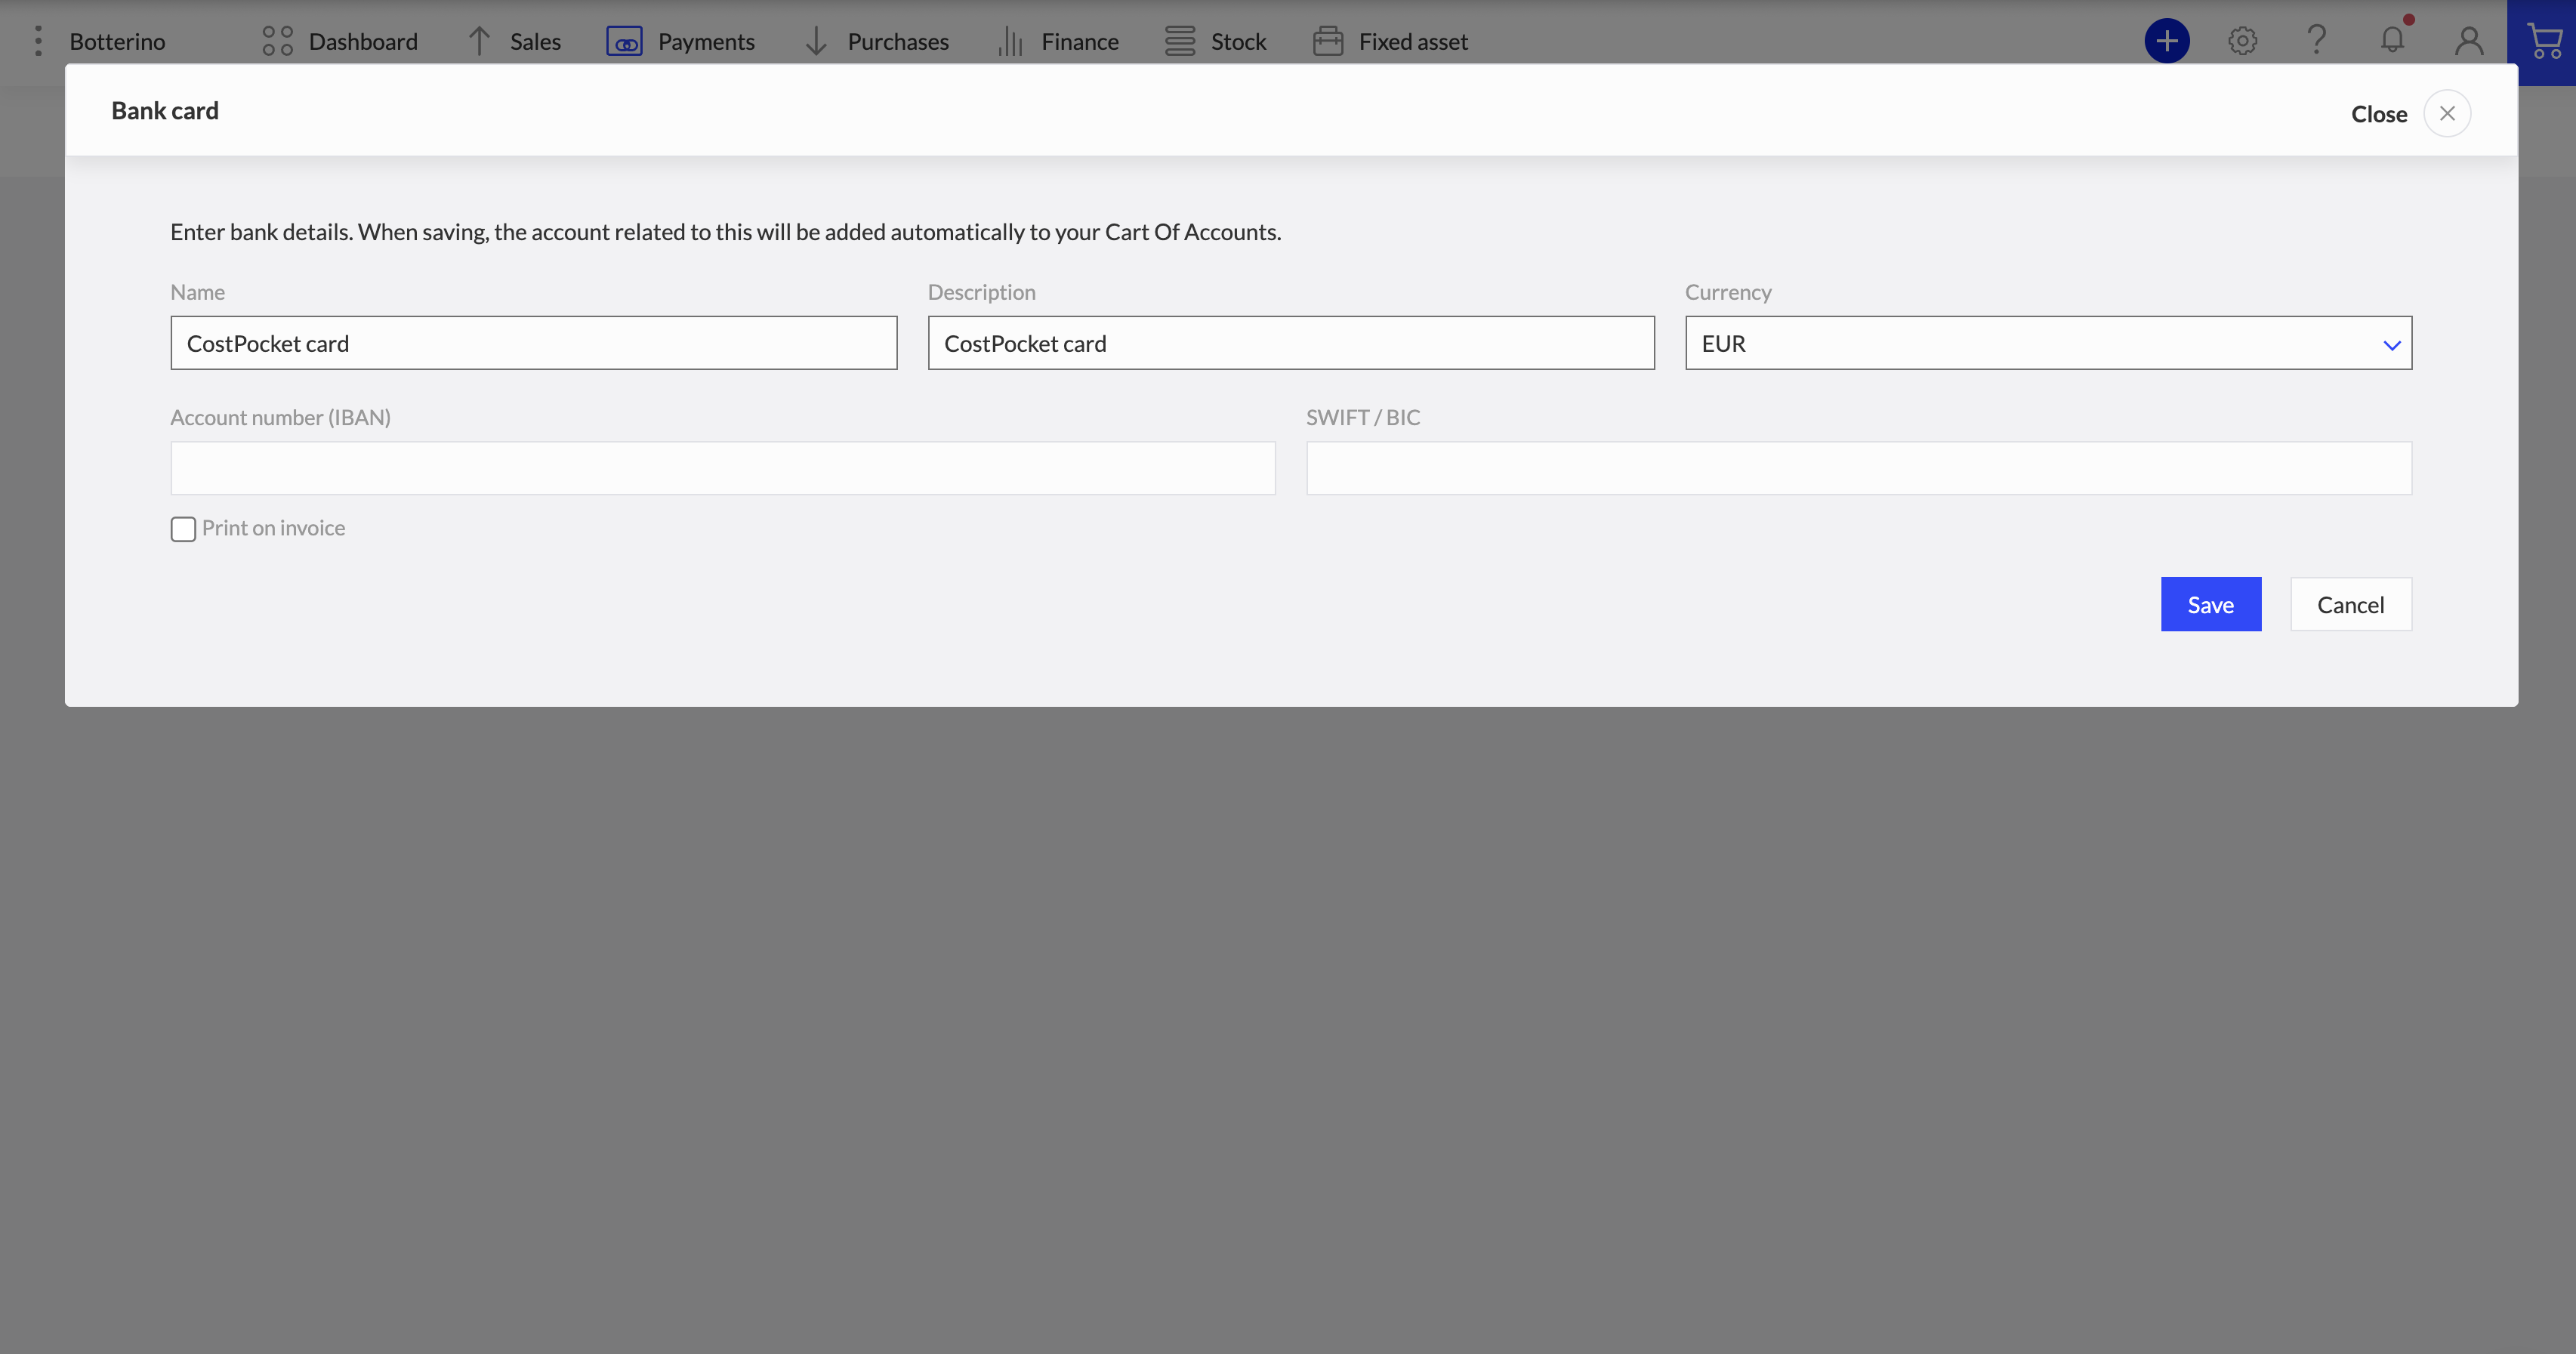Viewport: 2576px width, 1354px height.
Task: Click the Cancel button
Action: click(x=2350, y=604)
